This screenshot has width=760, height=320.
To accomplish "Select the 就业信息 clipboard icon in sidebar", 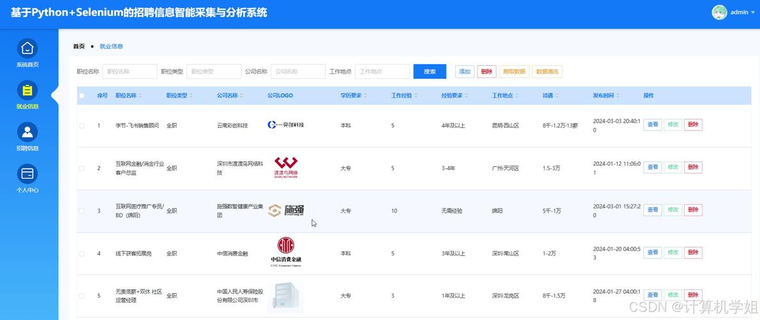I will click(28, 90).
